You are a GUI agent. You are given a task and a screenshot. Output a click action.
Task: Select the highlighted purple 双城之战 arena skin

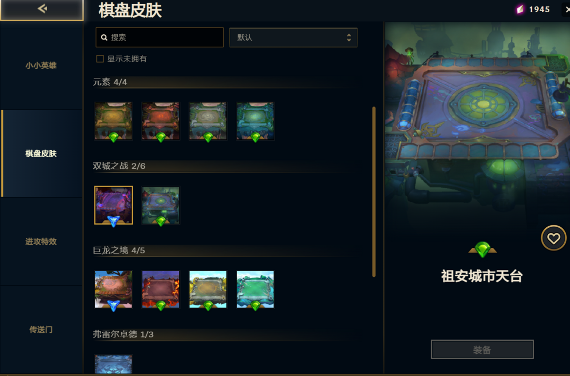[113, 205]
